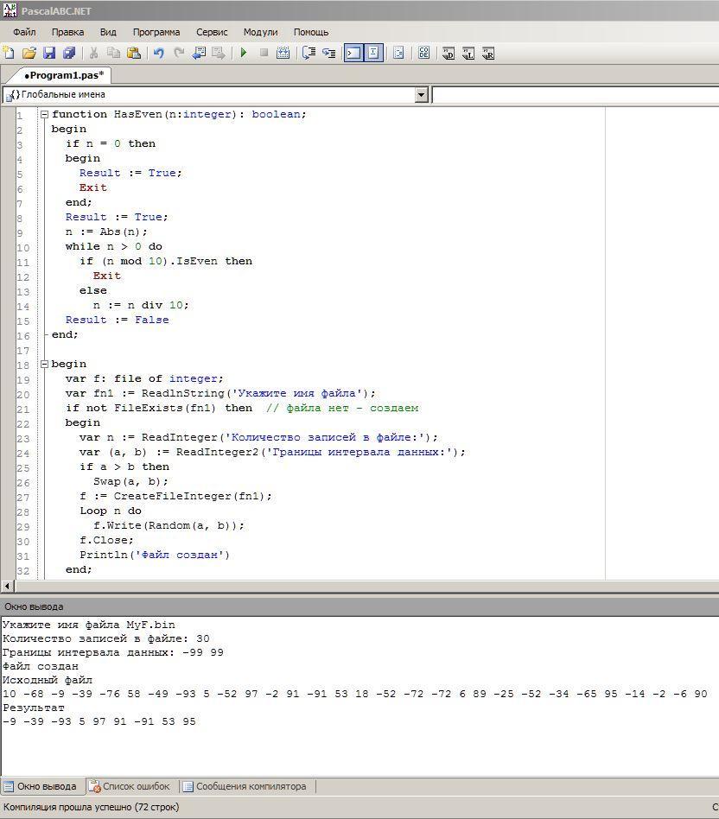This screenshot has width=719, height=819.
Task: Open the Программа menu
Action: 156,32
